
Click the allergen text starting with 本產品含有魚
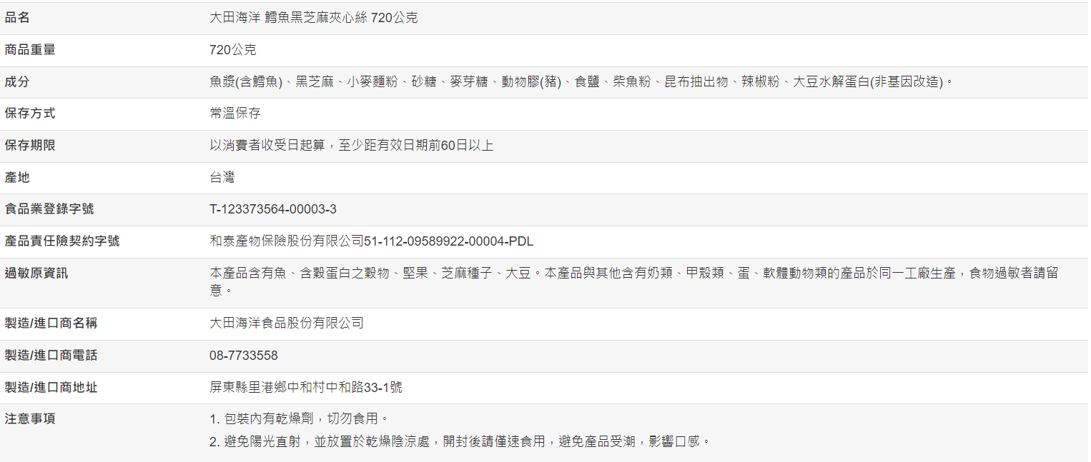pos(633,273)
